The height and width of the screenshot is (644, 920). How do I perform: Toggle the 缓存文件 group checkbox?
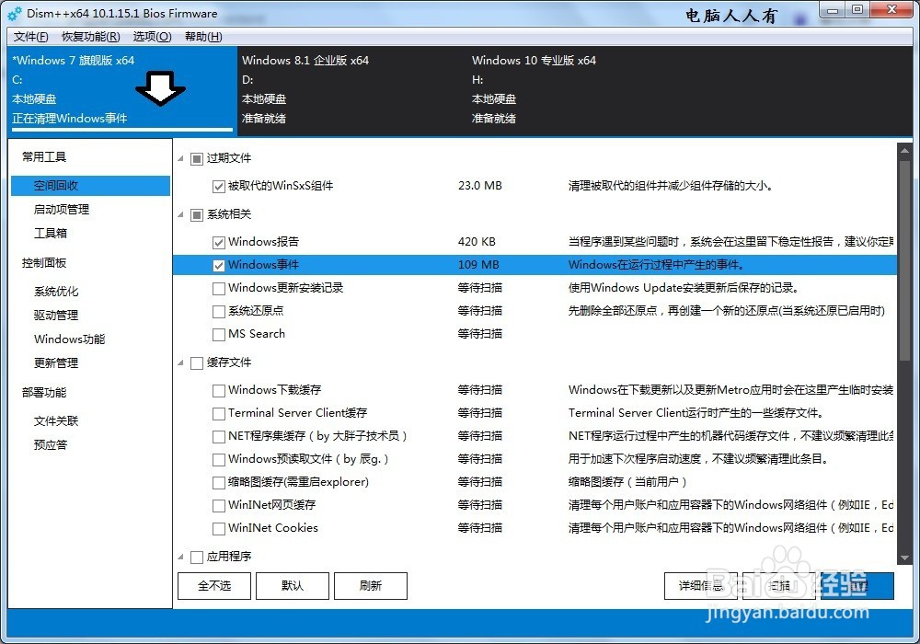coord(197,363)
